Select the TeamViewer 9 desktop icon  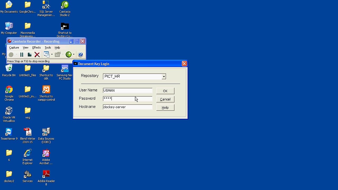point(9,134)
